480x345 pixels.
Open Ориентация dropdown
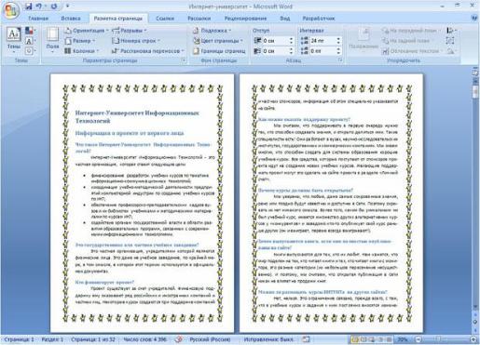click(x=87, y=31)
